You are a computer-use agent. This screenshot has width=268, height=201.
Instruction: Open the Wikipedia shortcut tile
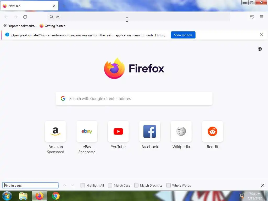(x=181, y=131)
